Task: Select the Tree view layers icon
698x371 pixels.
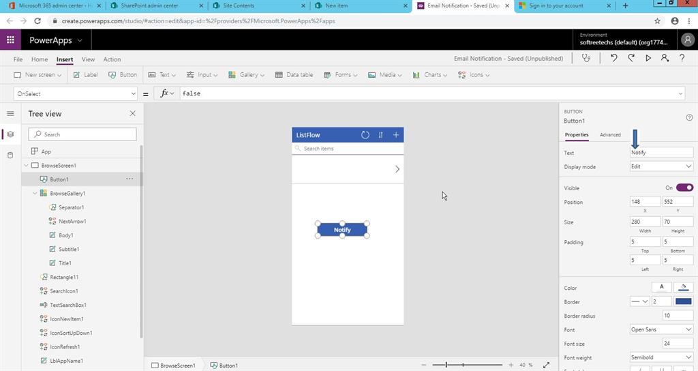Action: pyautogui.click(x=10, y=134)
